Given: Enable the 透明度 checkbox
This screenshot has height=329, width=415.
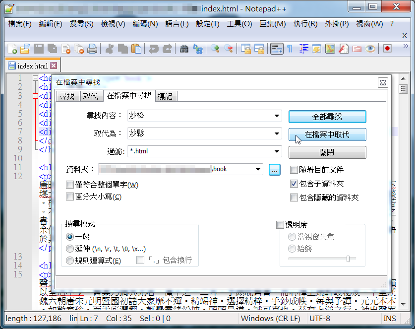Looking at the screenshot, I should (x=280, y=225).
